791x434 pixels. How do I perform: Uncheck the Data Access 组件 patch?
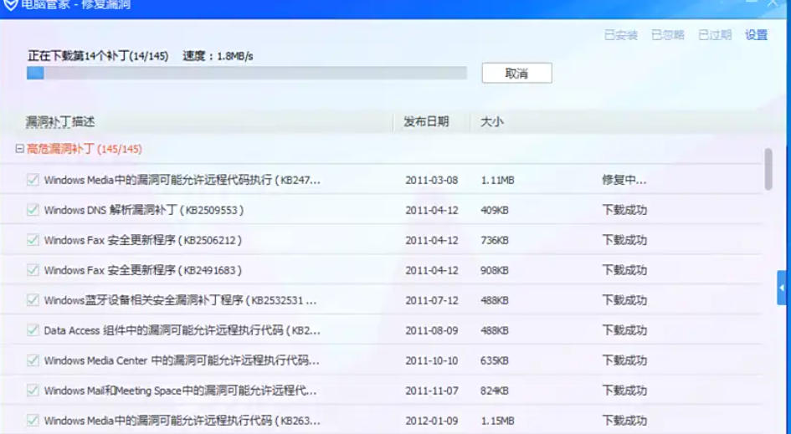point(33,330)
